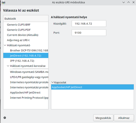The width and height of the screenshot is (136, 123).
Task: Open the gear settings icon at bottom left
Action: point(5,118)
